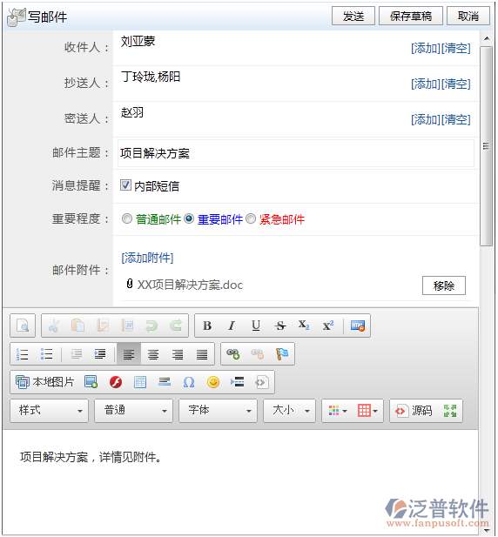Insert Flash media icon
The width and height of the screenshot is (498, 537).
click(x=116, y=382)
